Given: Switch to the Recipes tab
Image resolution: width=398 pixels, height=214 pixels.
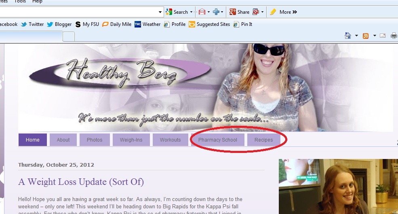Looking at the screenshot, I should pyautogui.click(x=264, y=140).
